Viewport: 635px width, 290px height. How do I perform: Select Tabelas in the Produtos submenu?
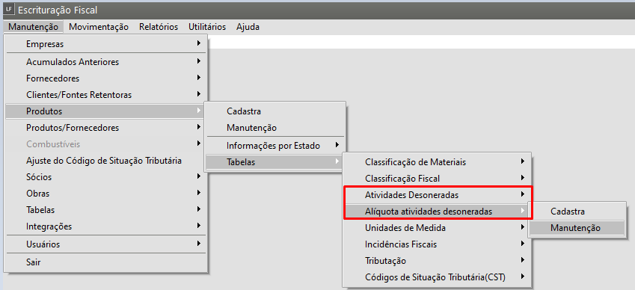(x=275, y=162)
